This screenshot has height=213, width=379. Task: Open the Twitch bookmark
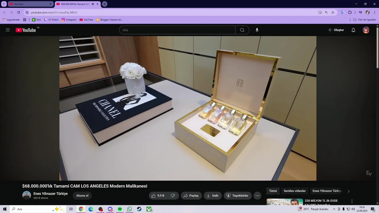51,20
